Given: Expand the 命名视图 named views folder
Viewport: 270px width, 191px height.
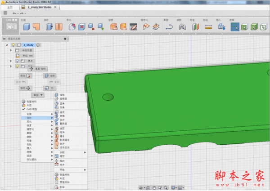Looking at the screenshot, I should pyautogui.click(x=11, y=50).
